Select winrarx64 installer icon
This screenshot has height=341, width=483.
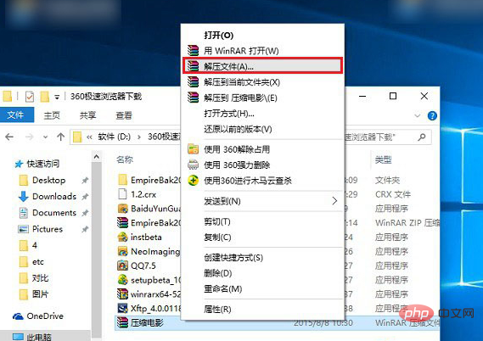(x=122, y=294)
